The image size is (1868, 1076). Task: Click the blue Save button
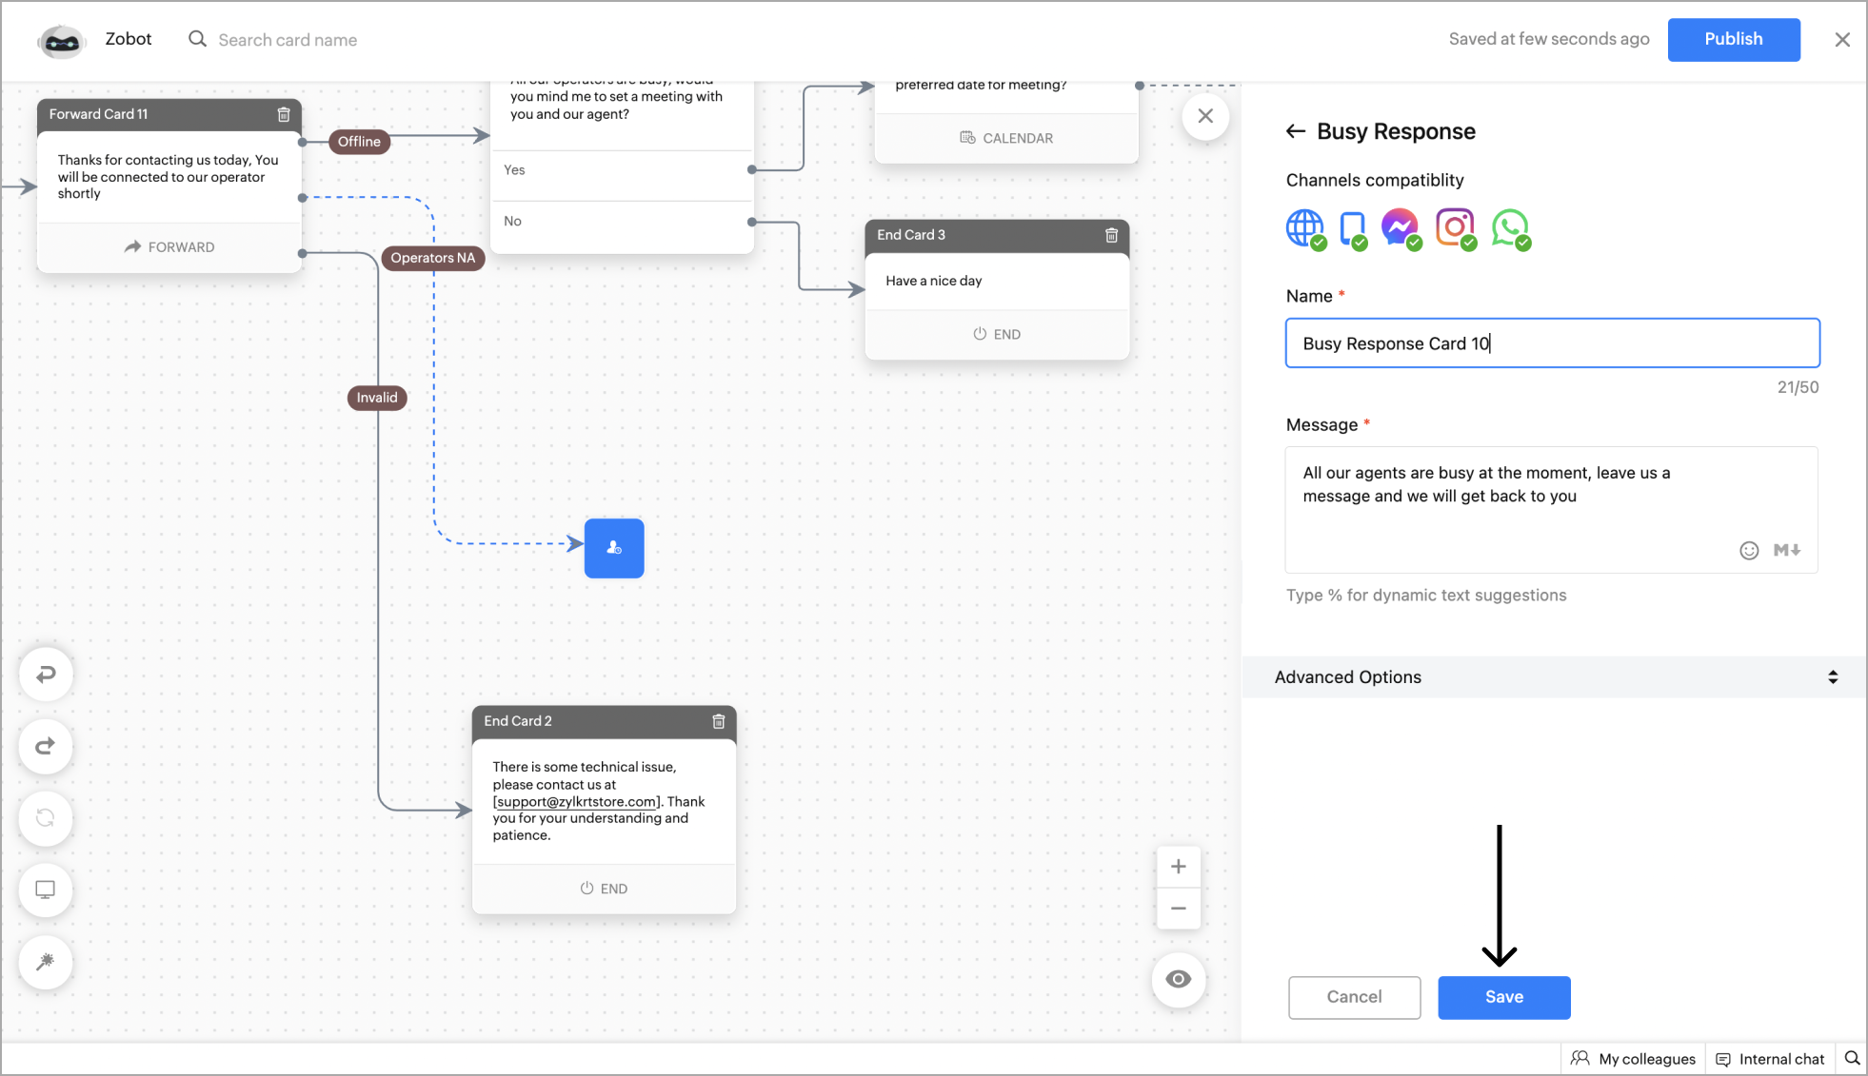pyautogui.click(x=1503, y=997)
